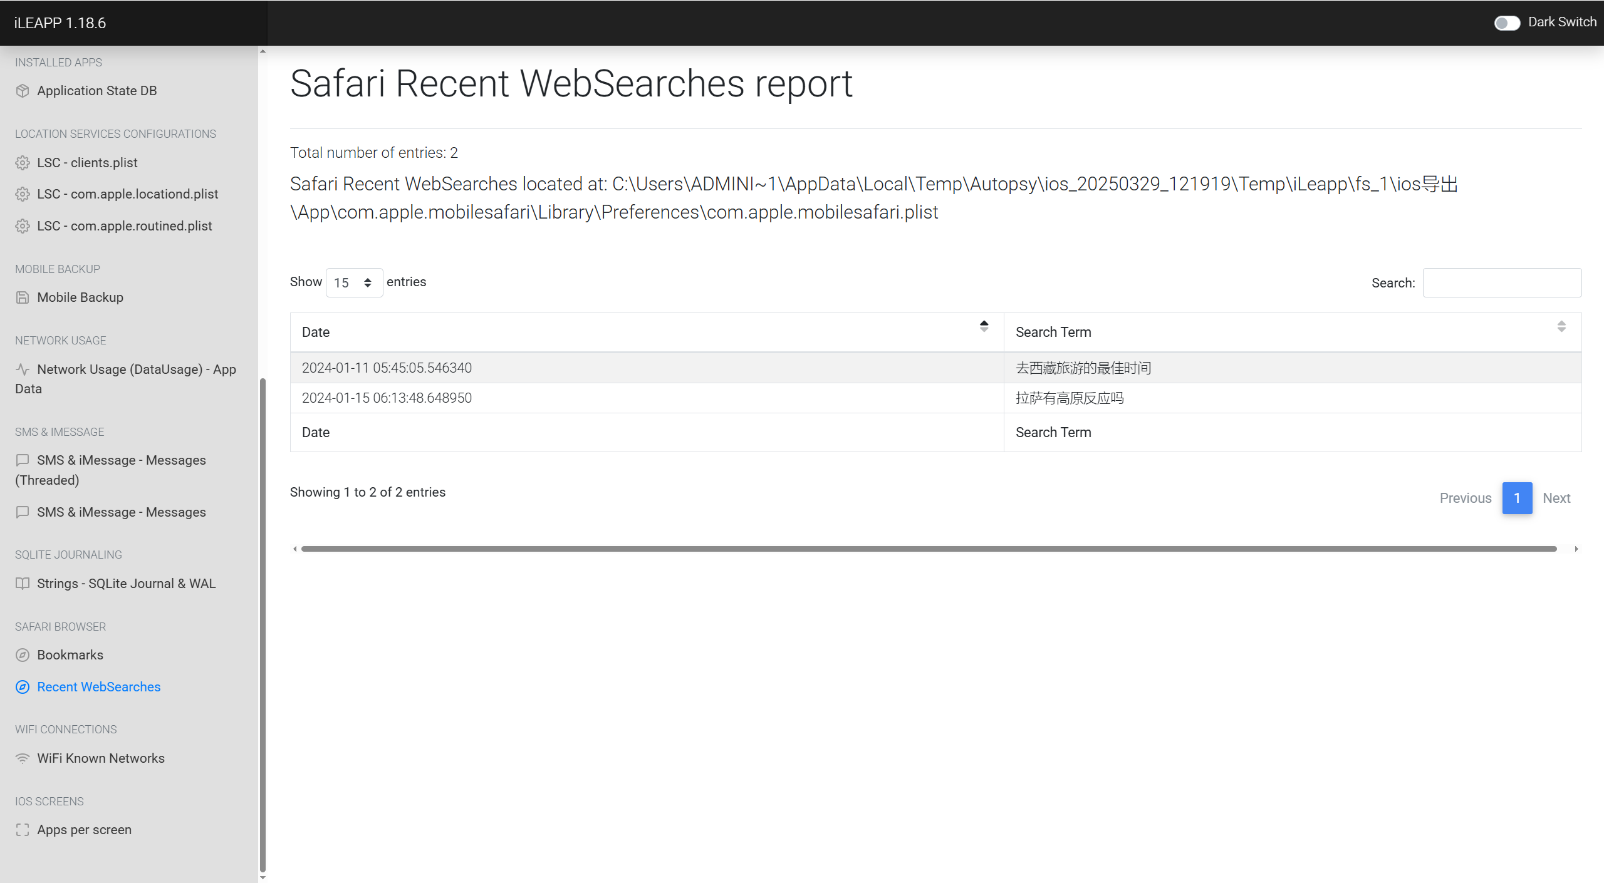
Task: Click the maximize icon beside Apps per screen
Action: pyautogui.click(x=23, y=830)
